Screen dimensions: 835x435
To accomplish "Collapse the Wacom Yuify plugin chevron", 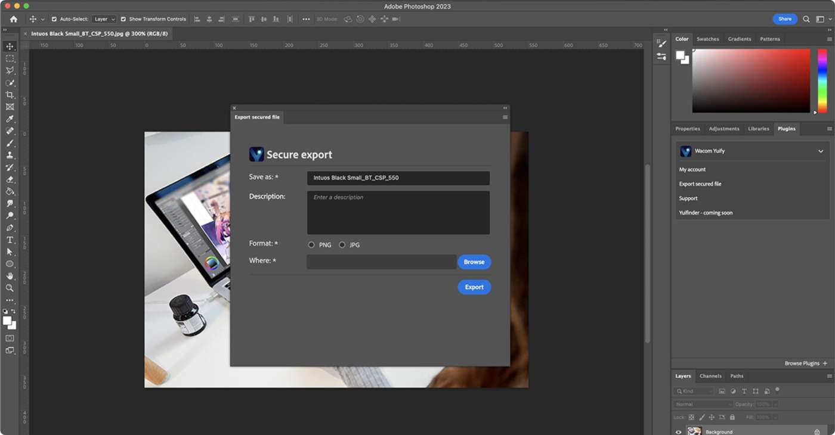I will 821,151.
